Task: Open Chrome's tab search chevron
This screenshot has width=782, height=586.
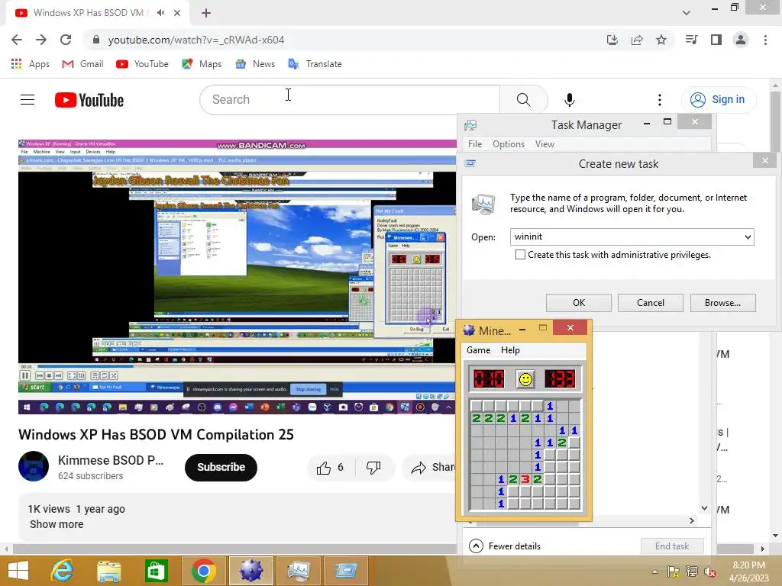Action: [687, 13]
